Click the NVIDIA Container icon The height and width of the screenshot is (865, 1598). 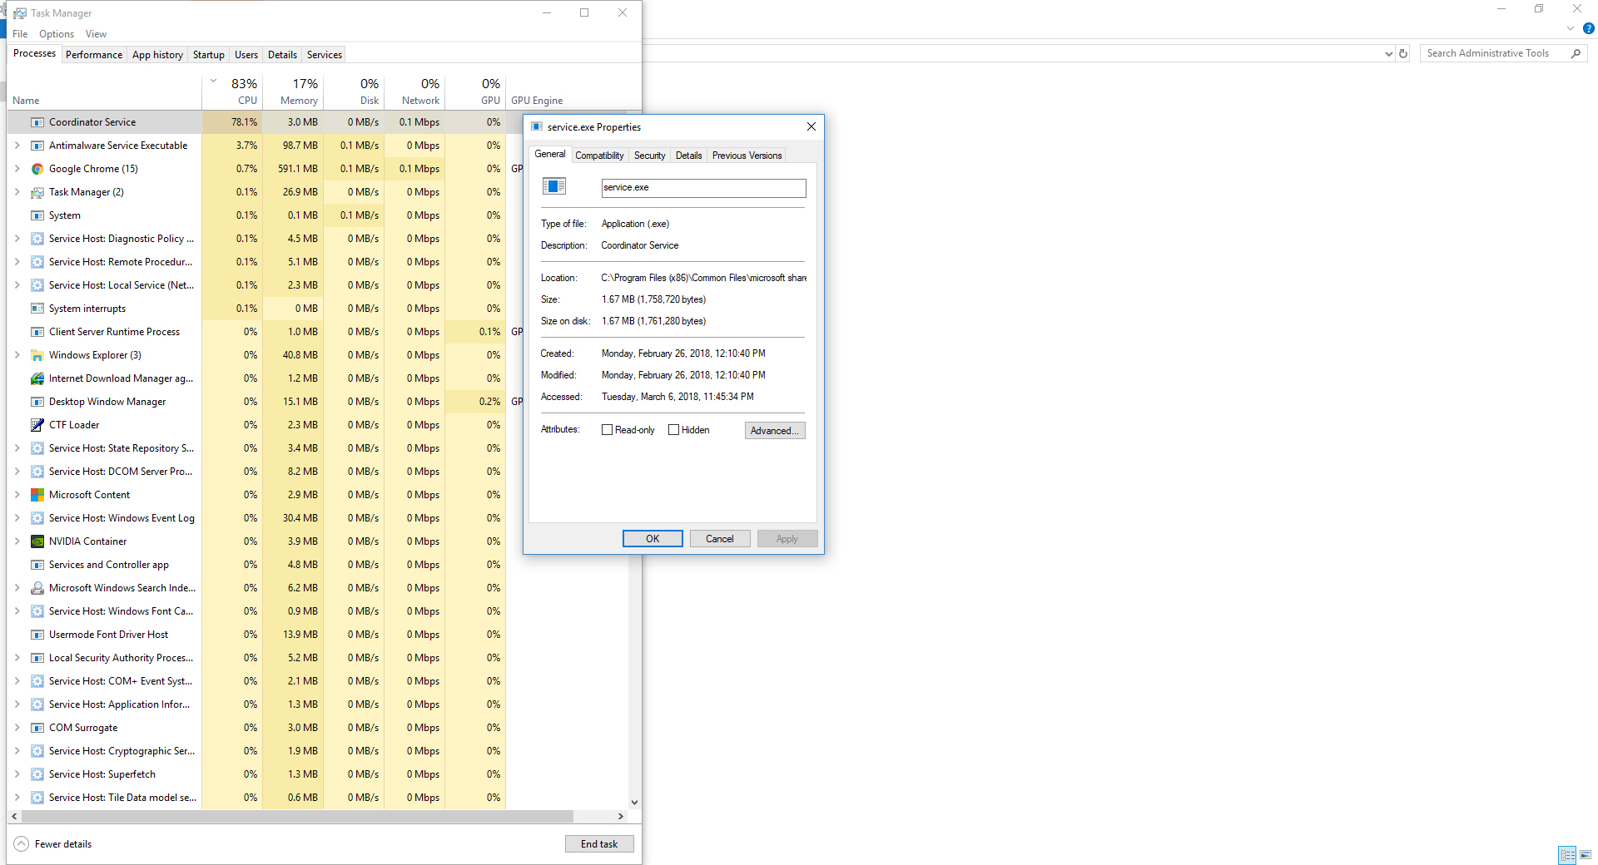37,541
